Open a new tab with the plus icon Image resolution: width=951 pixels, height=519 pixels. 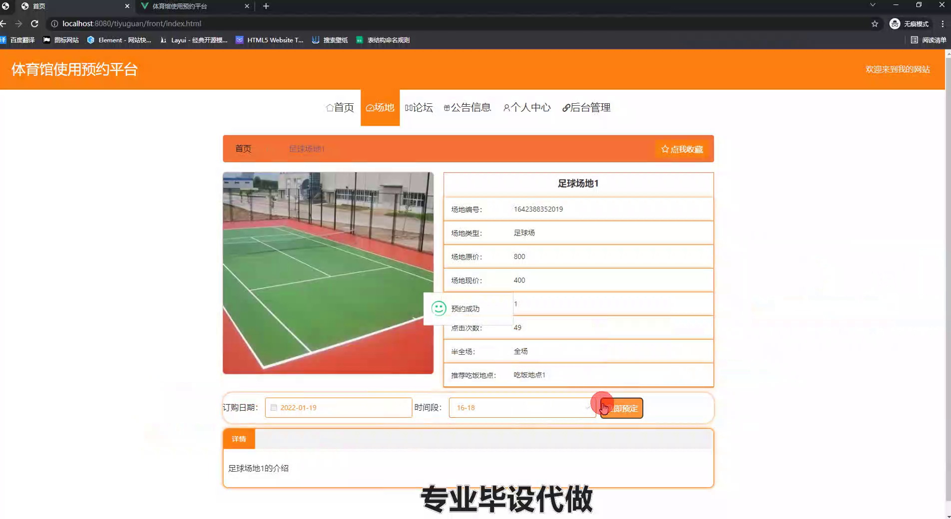point(266,6)
